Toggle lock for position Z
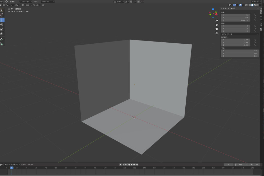The height and width of the screenshot is (176, 264). pyautogui.click(x=255, y=20)
